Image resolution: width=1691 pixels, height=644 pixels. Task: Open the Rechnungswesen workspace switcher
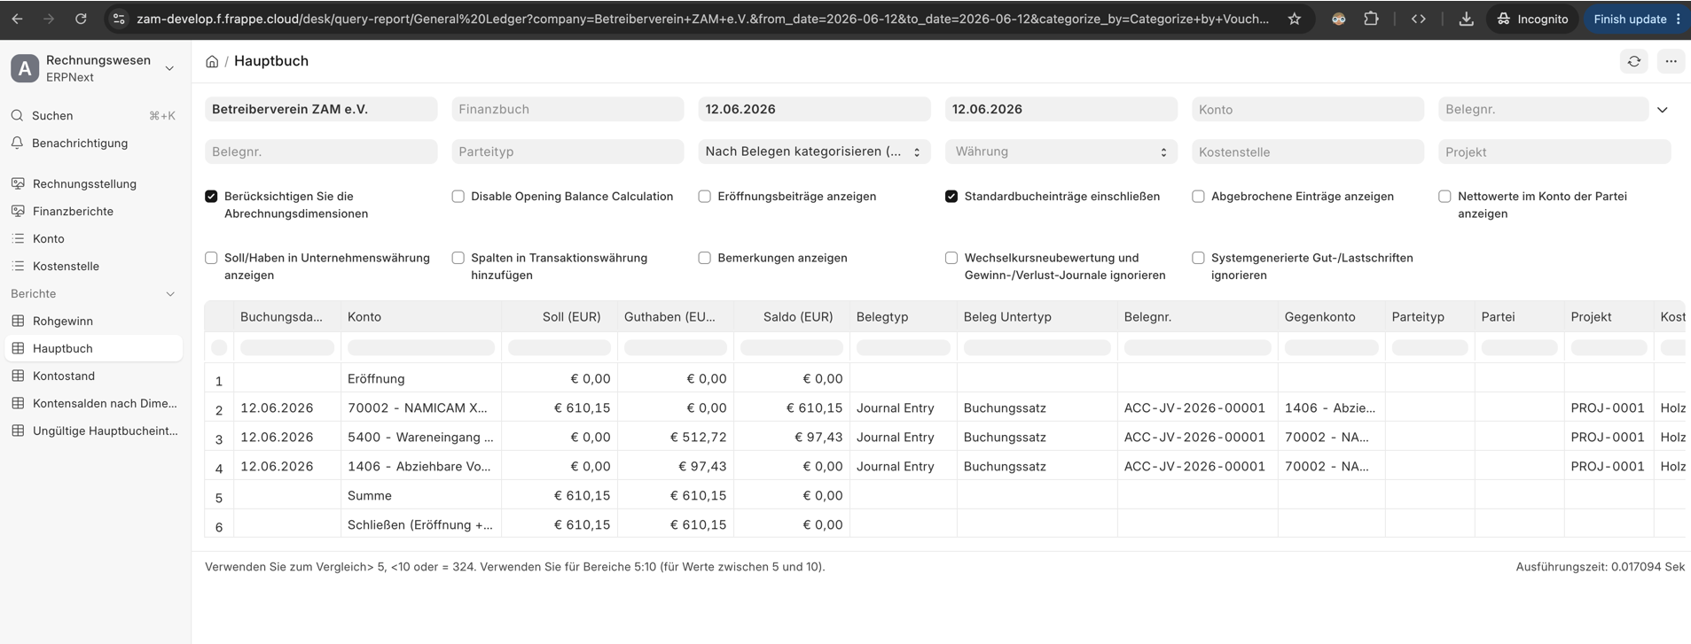(93, 68)
